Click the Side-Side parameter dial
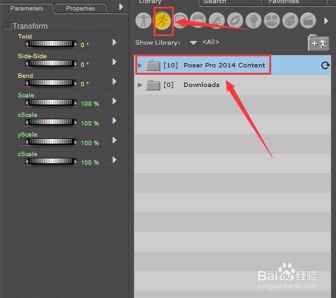The height and width of the screenshot is (298, 336). pos(51,64)
